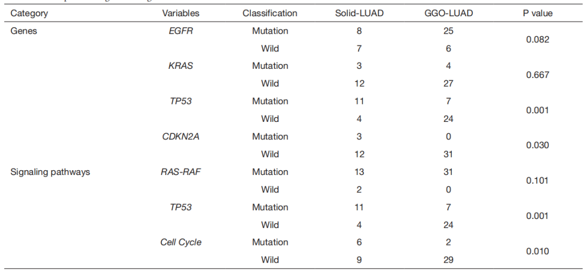The width and height of the screenshot is (585, 272).
Task: Select the "Solid-LUAD" column header
Action: coord(359,13)
